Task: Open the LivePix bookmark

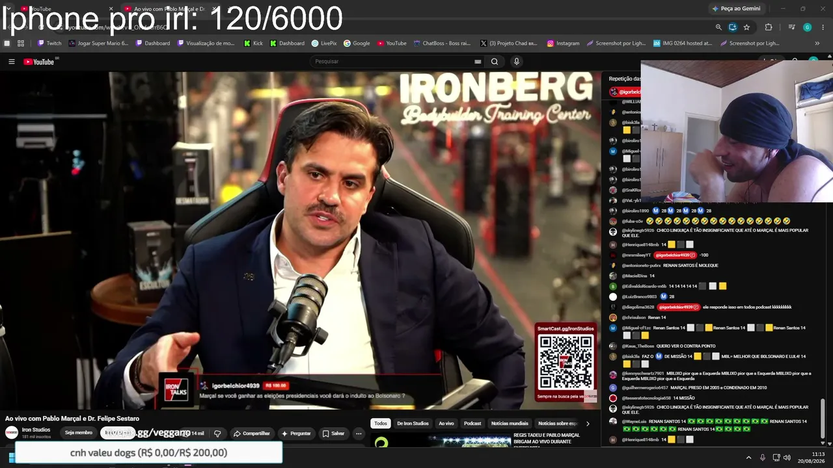Action: click(324, 44)
